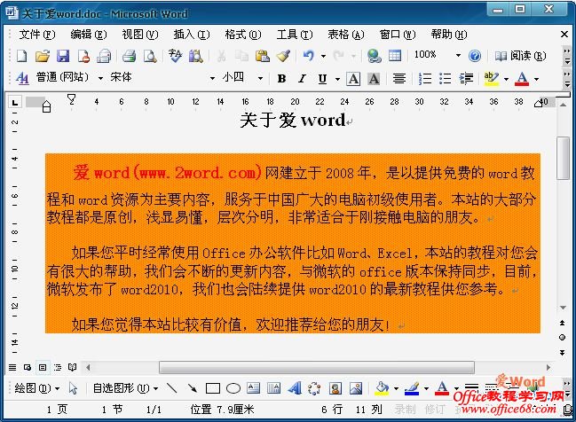The image size is (576, 422).
Task: Expand underline style dropdown arrow
Action: pos(337,79)
